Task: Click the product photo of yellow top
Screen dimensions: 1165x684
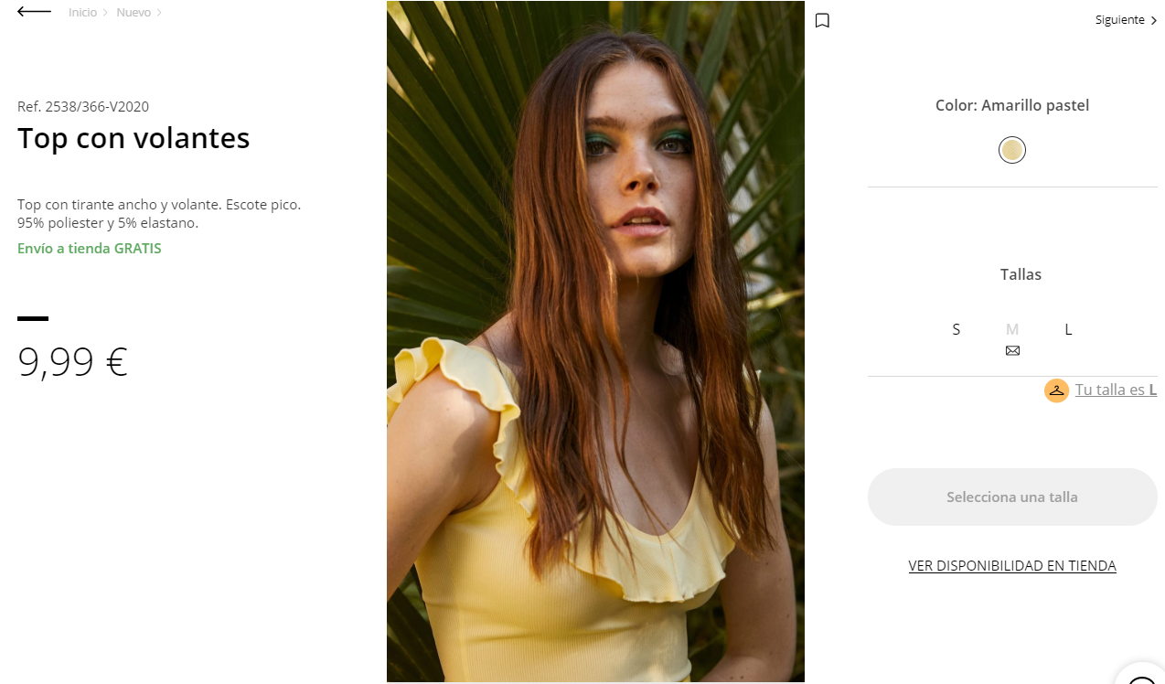Action: point(595,341)
